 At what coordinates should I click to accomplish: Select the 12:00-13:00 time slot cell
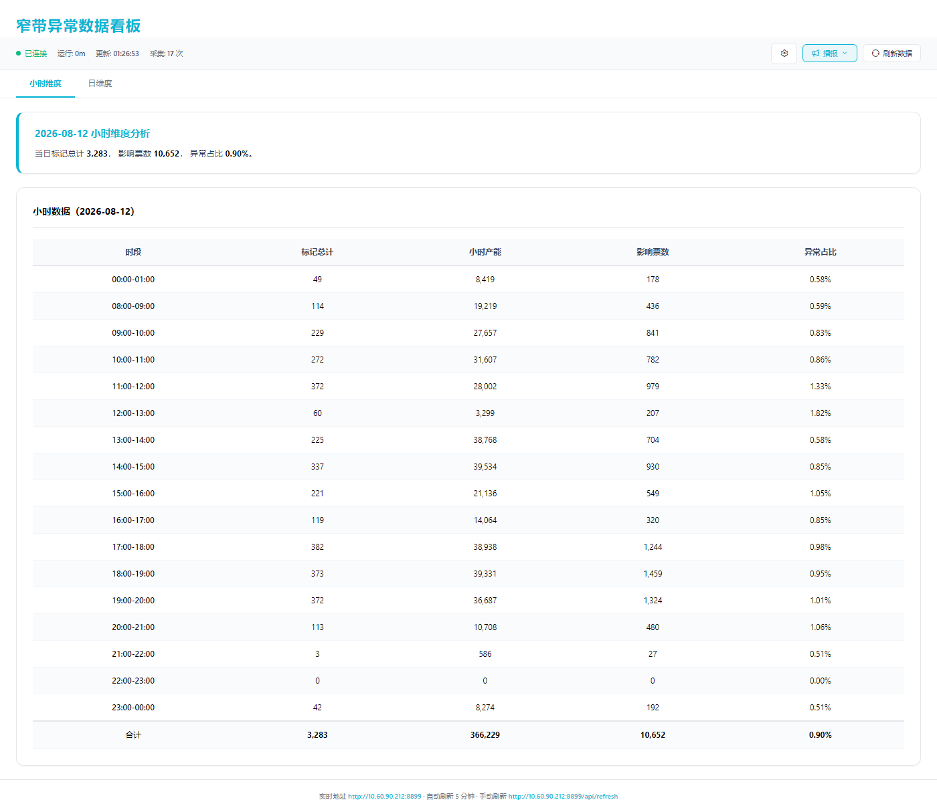pos(133,413)
